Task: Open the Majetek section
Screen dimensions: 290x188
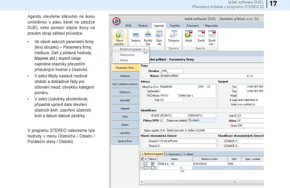Action: point(125,108)
